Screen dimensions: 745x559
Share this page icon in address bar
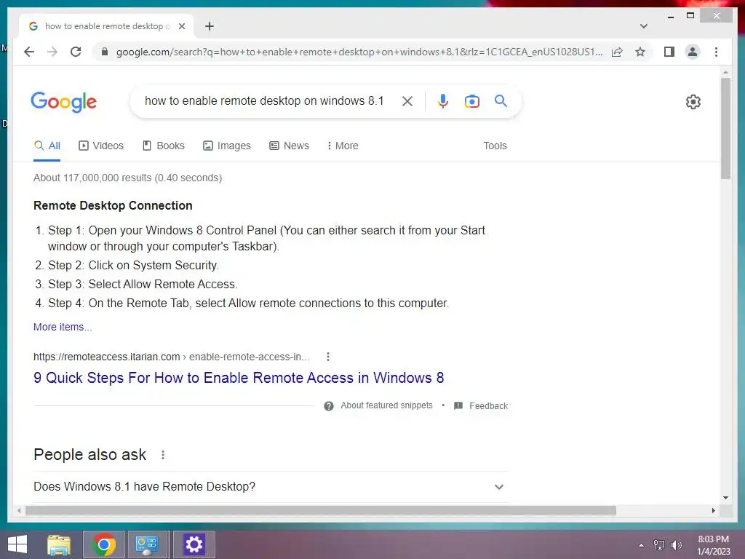coord(617,52)
